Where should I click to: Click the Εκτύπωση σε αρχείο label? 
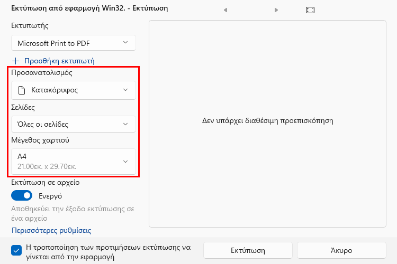[x=46, y=182]
